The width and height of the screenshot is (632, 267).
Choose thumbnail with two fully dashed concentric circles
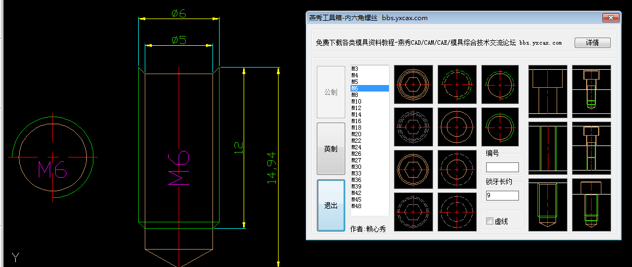[457, 212]
